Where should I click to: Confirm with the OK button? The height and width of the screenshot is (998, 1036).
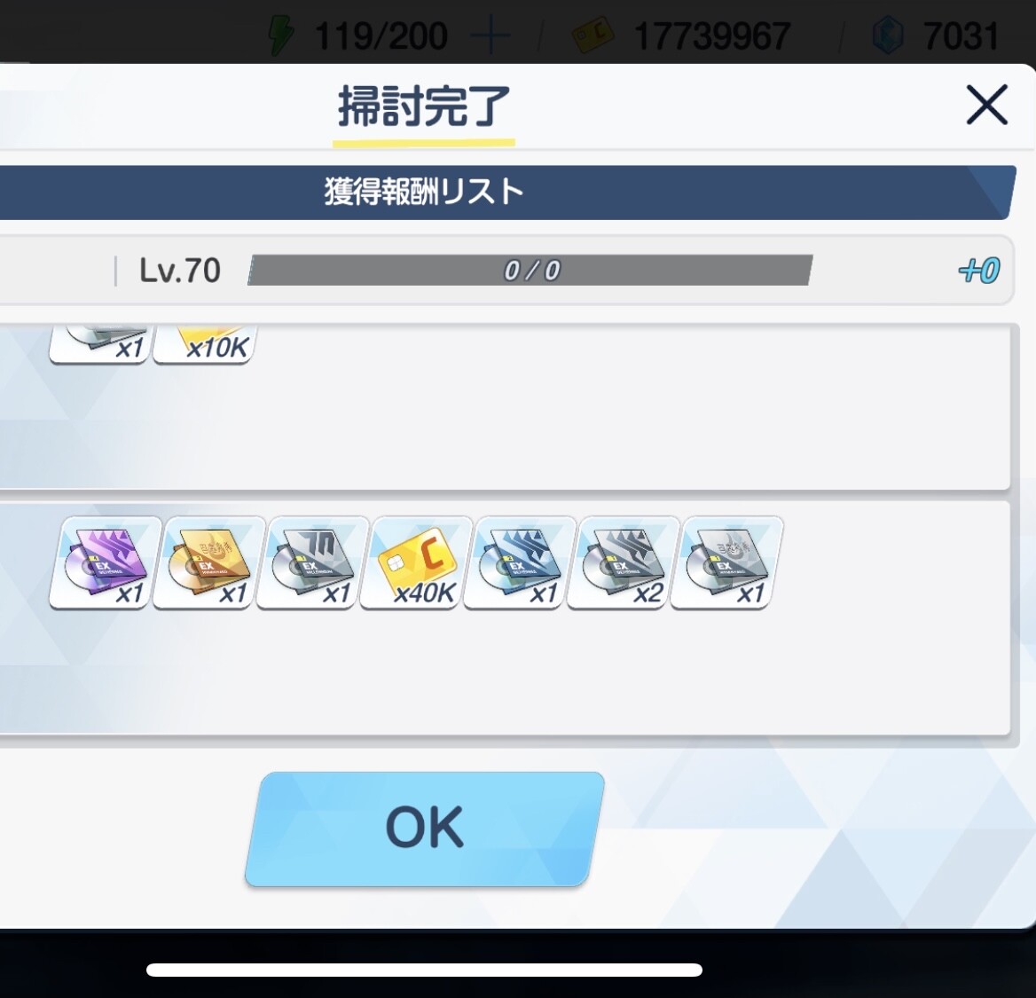coord(424,829)
